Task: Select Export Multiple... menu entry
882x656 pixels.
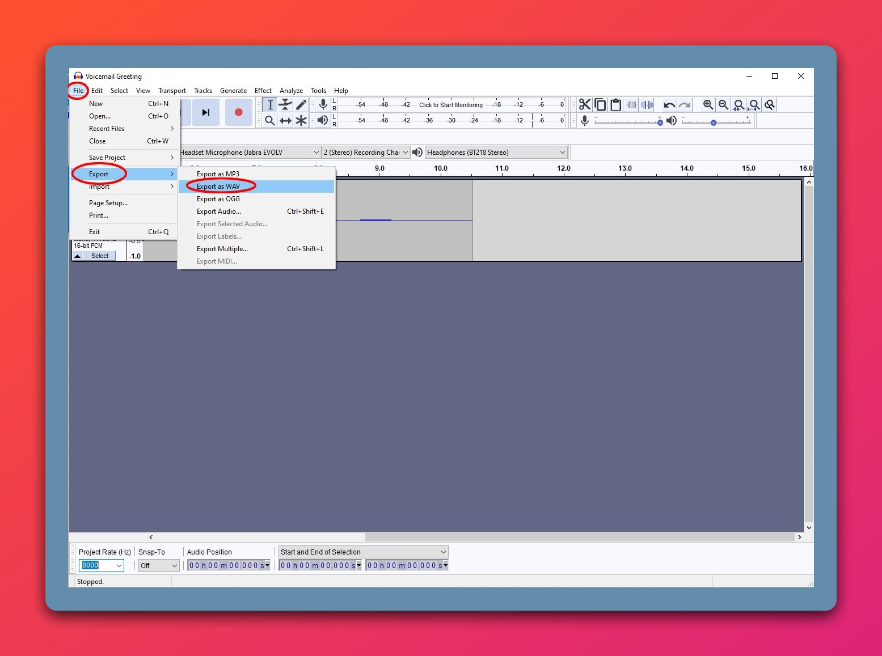Action: coord(222,249)
